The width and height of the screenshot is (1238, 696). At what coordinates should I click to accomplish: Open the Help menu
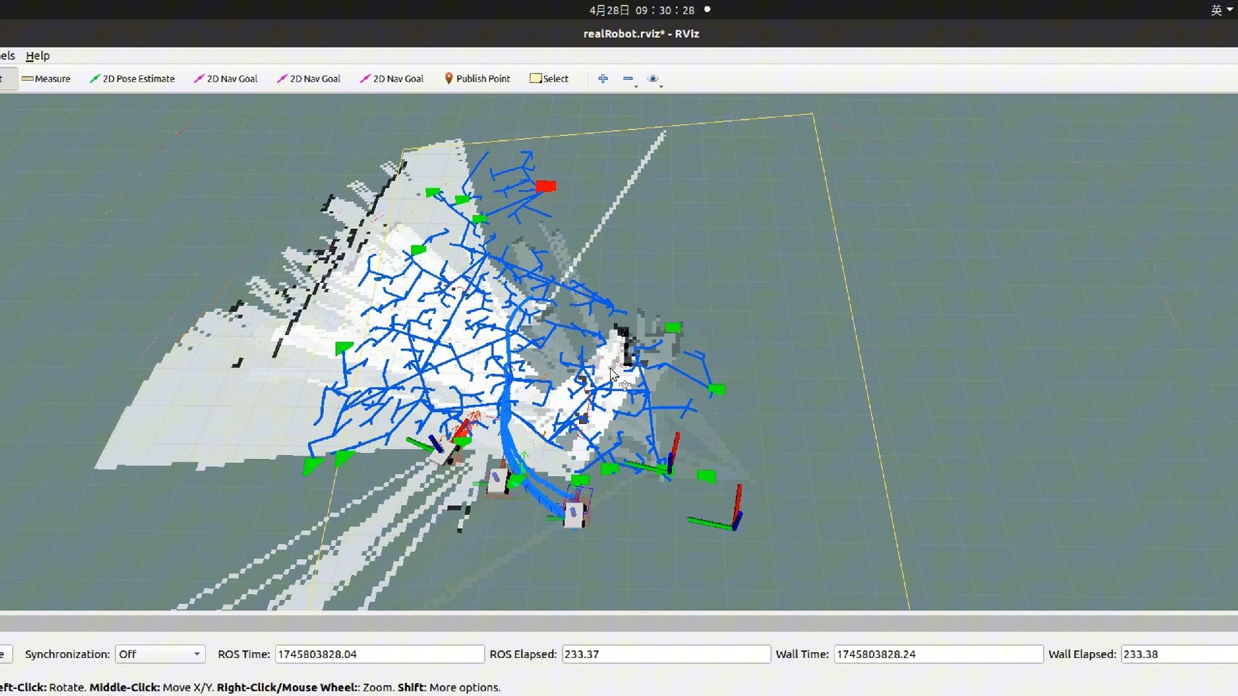(x=37, y=56)
